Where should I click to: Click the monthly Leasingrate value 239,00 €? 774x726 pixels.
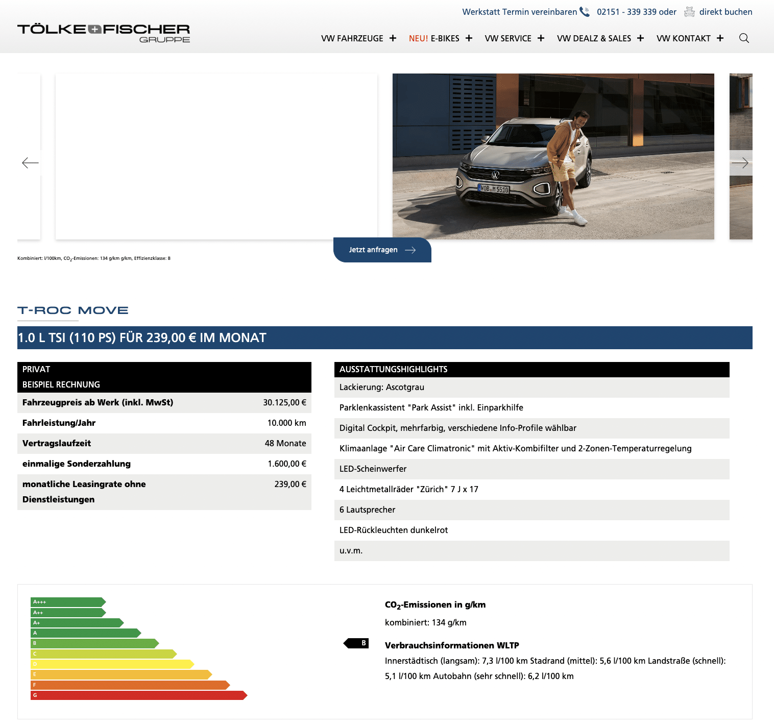pos(290,484)
